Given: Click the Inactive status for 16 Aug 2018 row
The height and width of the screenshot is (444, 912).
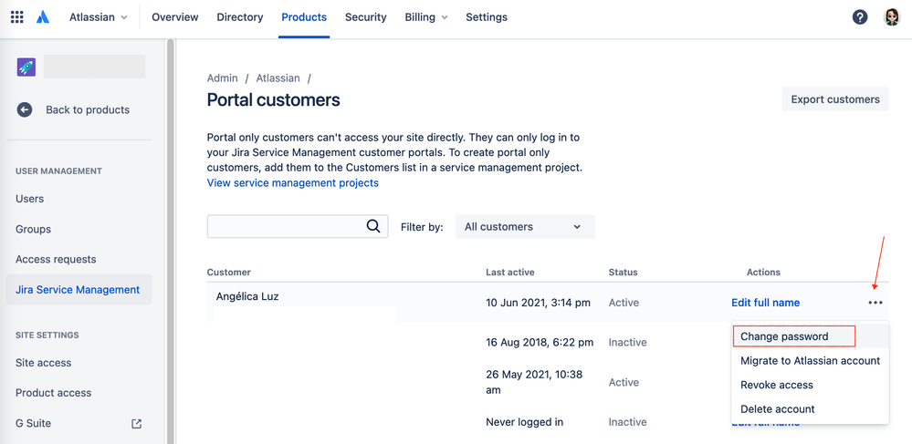Looking at the screenshot, I should tap(627, 342).
